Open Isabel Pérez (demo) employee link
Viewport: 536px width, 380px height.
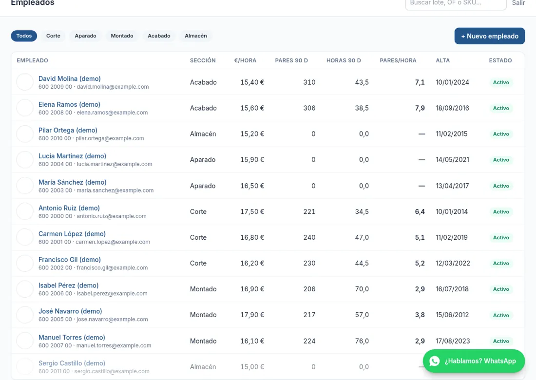pos(68,285)
